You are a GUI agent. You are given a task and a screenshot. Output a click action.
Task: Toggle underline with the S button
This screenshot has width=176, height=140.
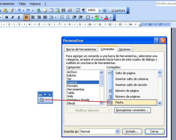[19, 17]
